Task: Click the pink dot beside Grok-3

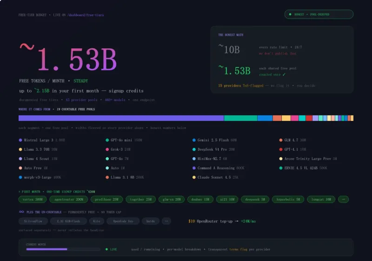Action: click(x=107, y=149)
